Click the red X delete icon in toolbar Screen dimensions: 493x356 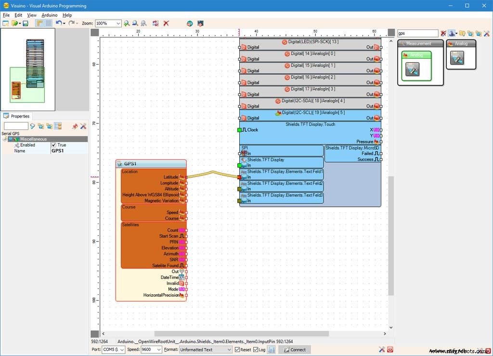(x=166, y=23)
